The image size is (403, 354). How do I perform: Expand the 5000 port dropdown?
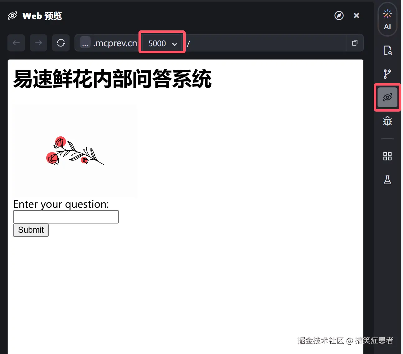162,43
